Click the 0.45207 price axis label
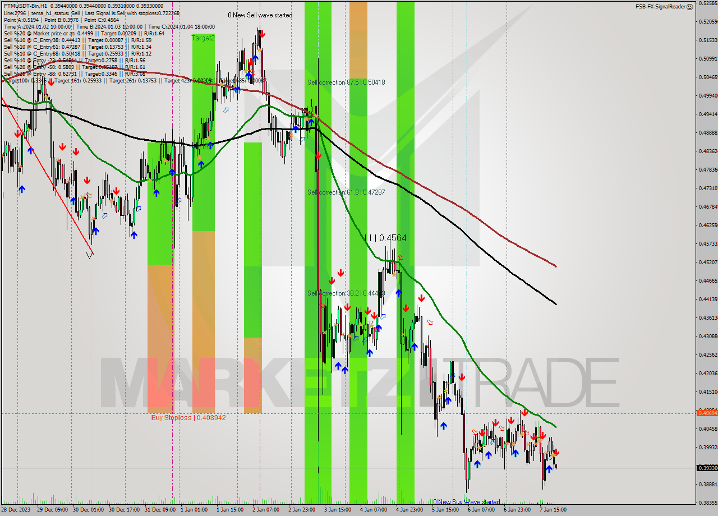The height and width of the screenshot is (516, 718). (x=708, y=262)
